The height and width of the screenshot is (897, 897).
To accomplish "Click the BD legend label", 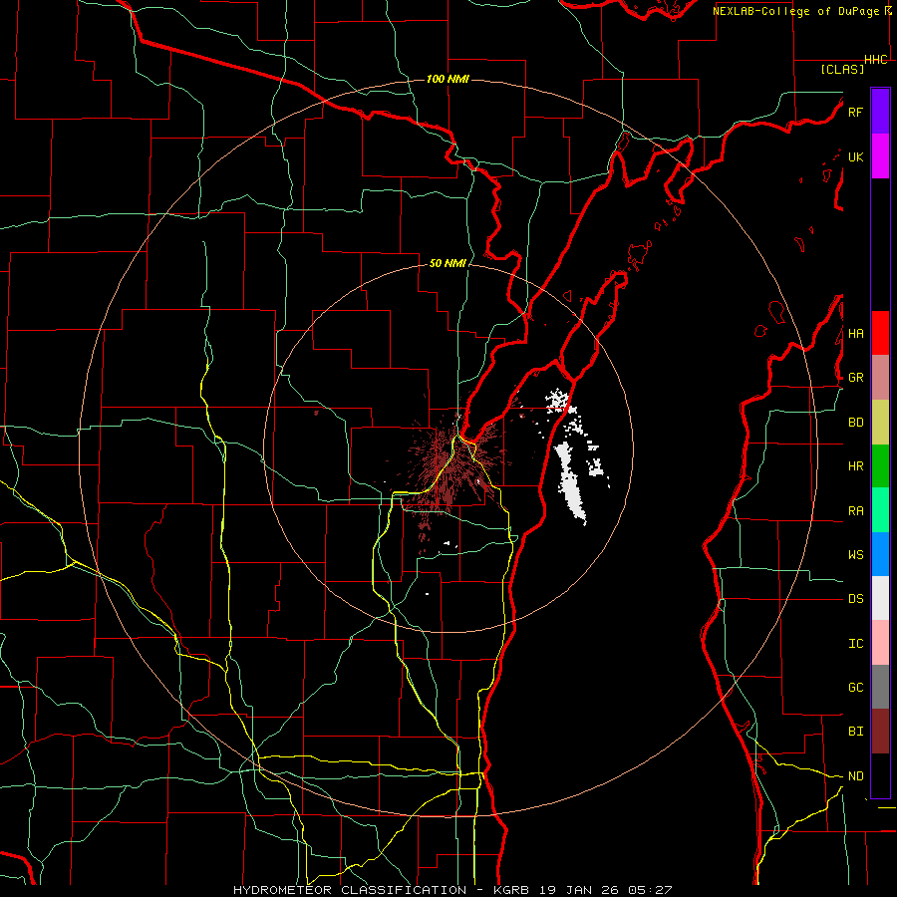I will click(x=855, y=423).
